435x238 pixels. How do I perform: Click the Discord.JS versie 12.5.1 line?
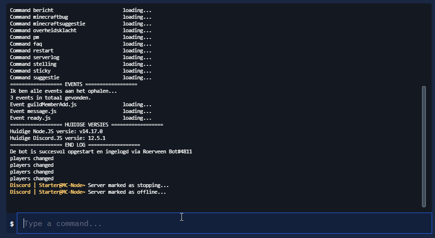(x=58, y=138)
